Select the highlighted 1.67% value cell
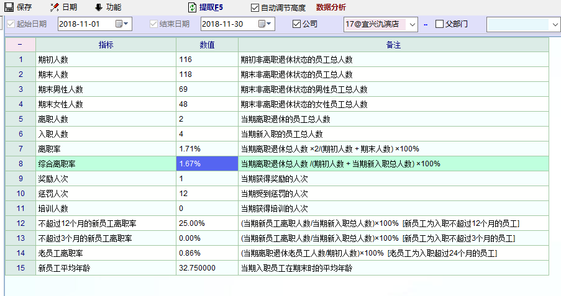Viewport: 561px width, 296px height. coord(207,163)
